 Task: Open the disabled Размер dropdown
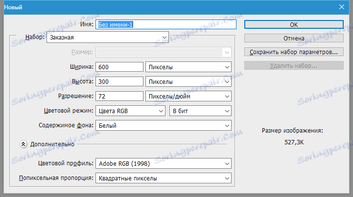click(x=164, y=53)
